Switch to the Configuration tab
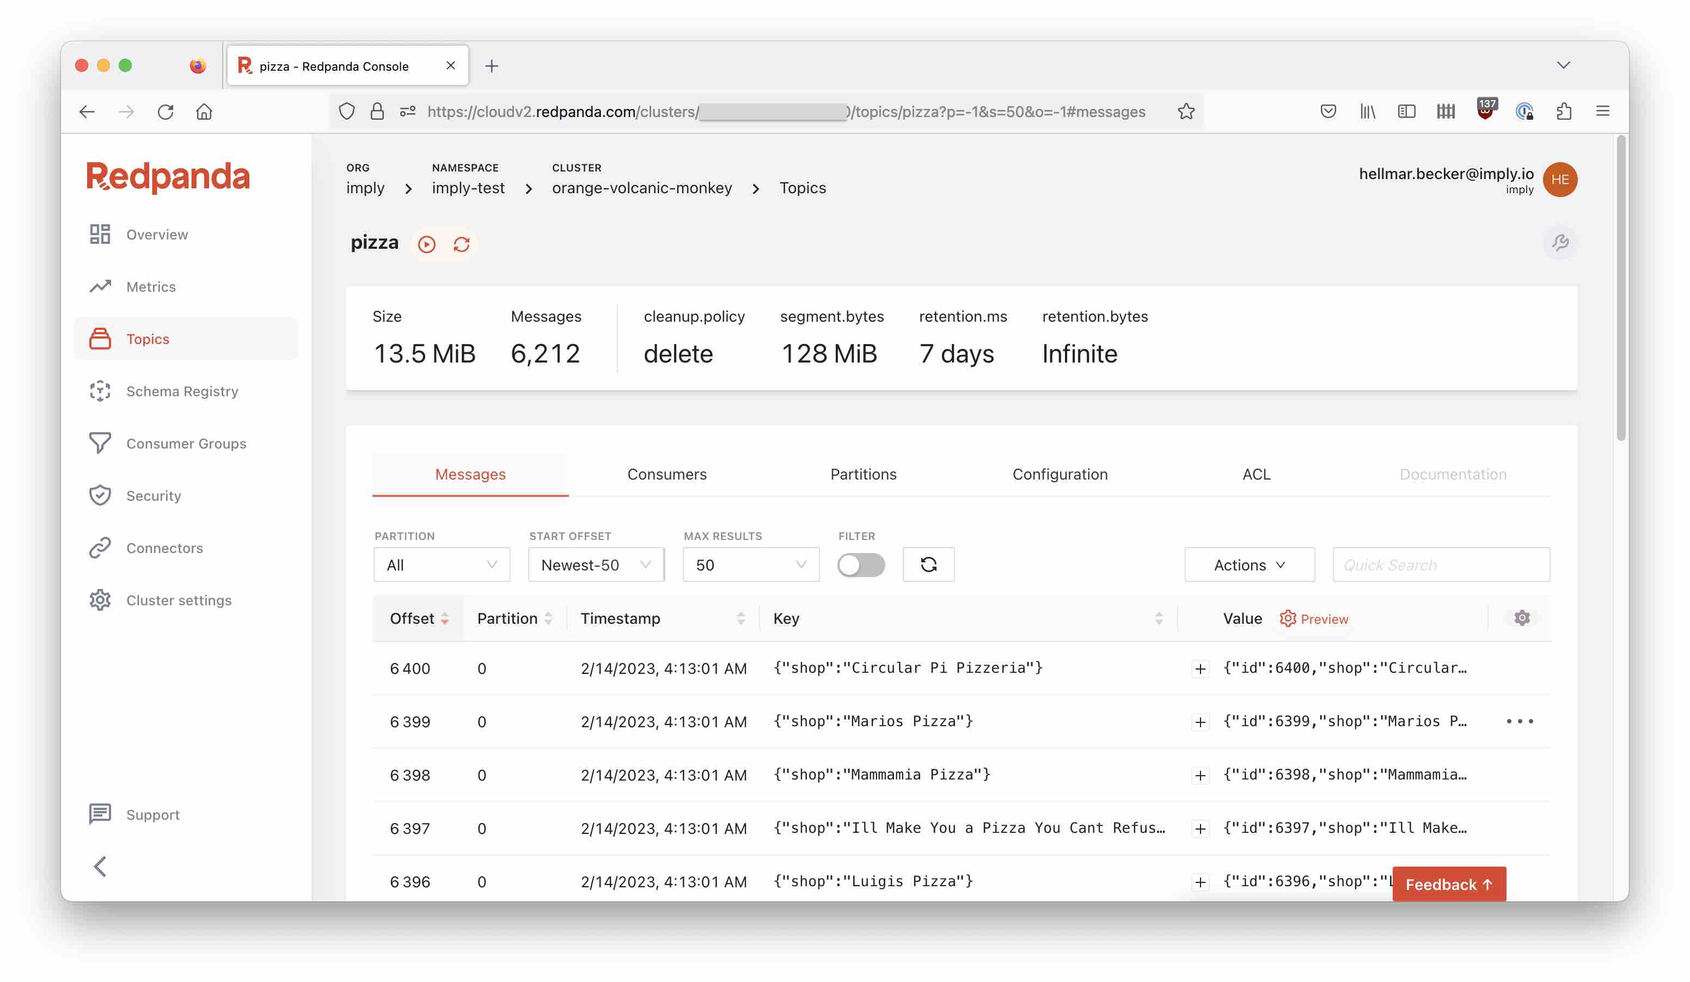 [x=1060, y=474]
